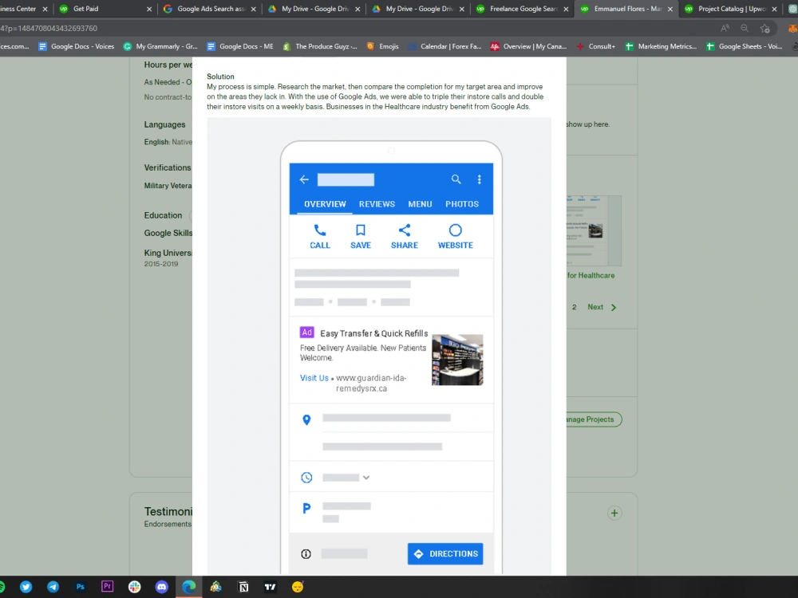Click the 'Solution' heading text
The height and width of the screenshot is (598, 798).
pos(220,77)
